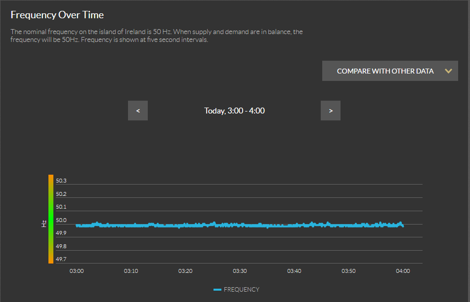Click the 50.3 y-axis label
470x302 pixels.
[61, 181]
